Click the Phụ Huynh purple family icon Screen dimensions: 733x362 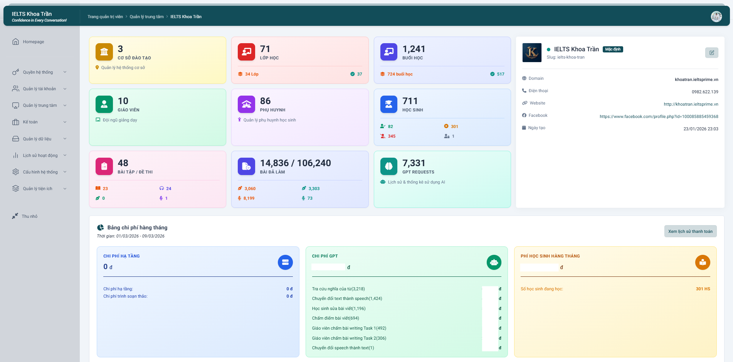(x=246, y=104)
